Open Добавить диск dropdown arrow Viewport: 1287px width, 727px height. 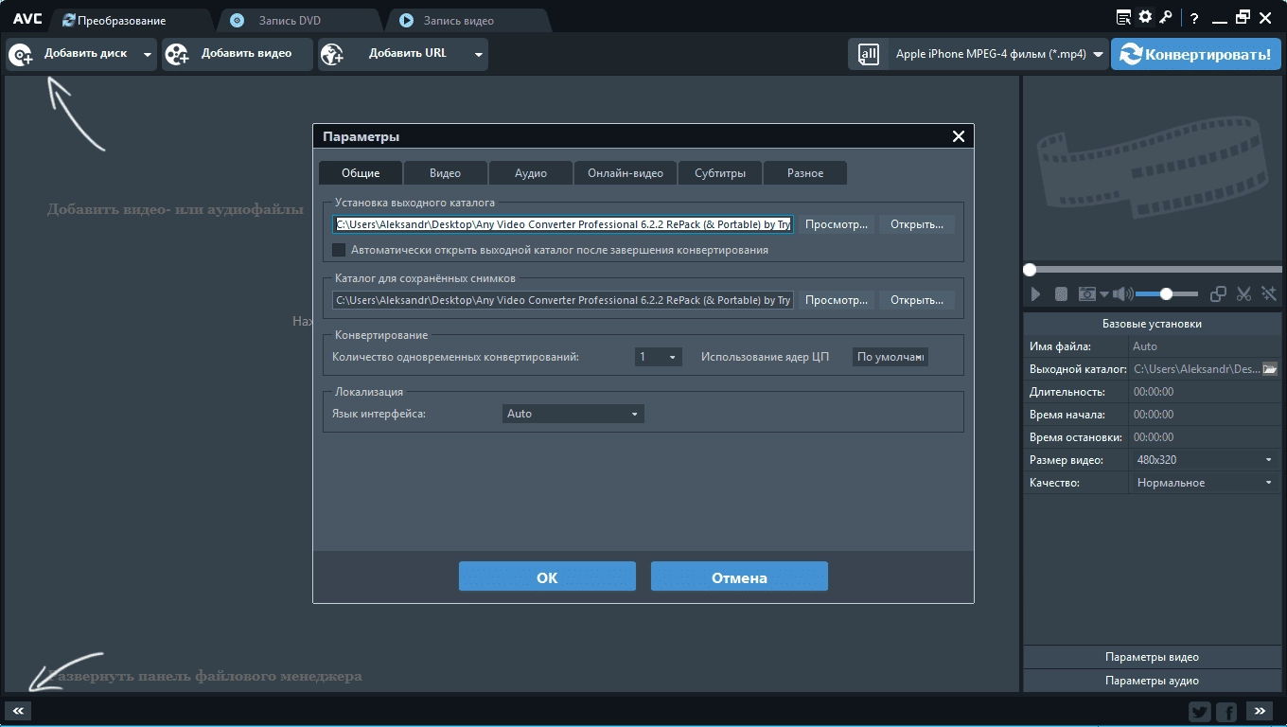147,55
